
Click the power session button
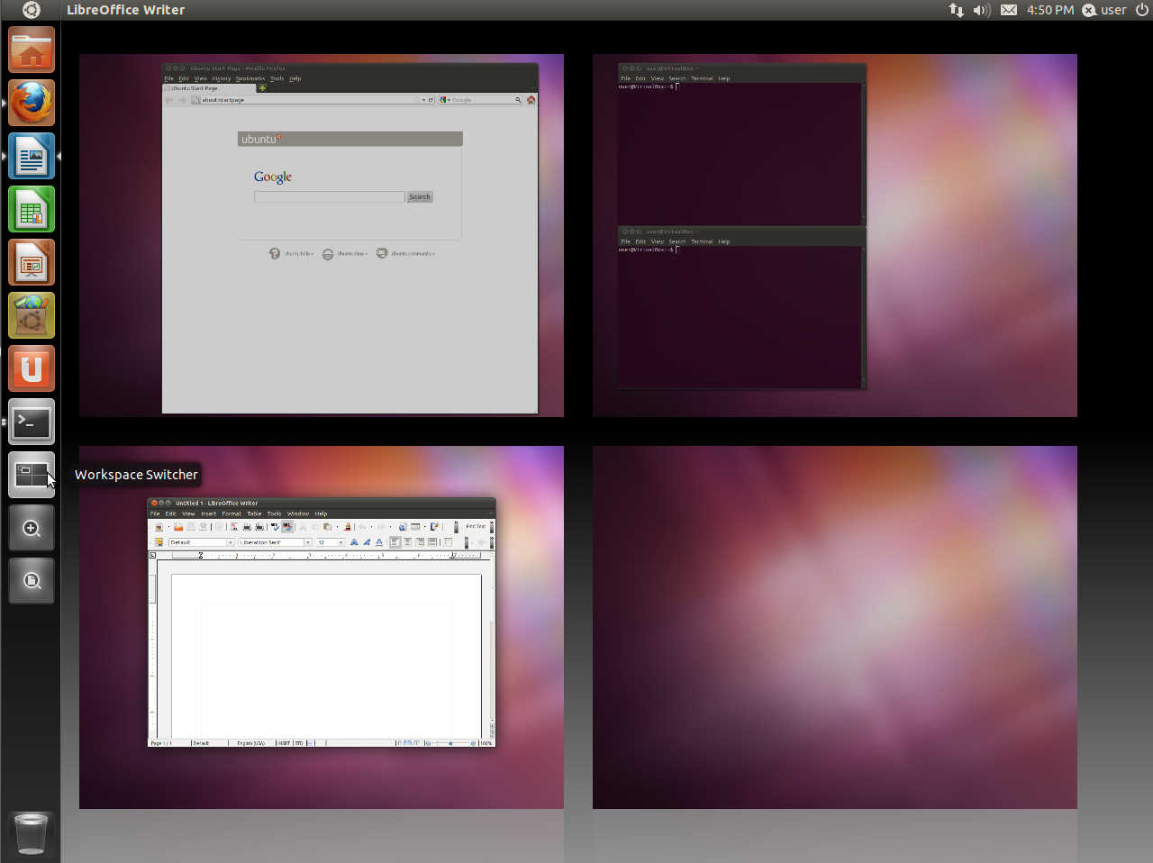pyautogui.click(x=1141, y=10)
